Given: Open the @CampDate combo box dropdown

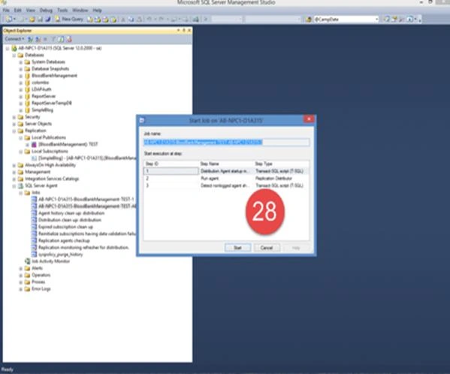Looking at the screenshot, I should tap(376, 20).
